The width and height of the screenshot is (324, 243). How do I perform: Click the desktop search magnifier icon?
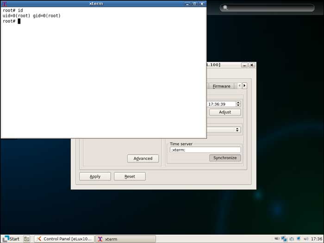(x=225, y=8)
